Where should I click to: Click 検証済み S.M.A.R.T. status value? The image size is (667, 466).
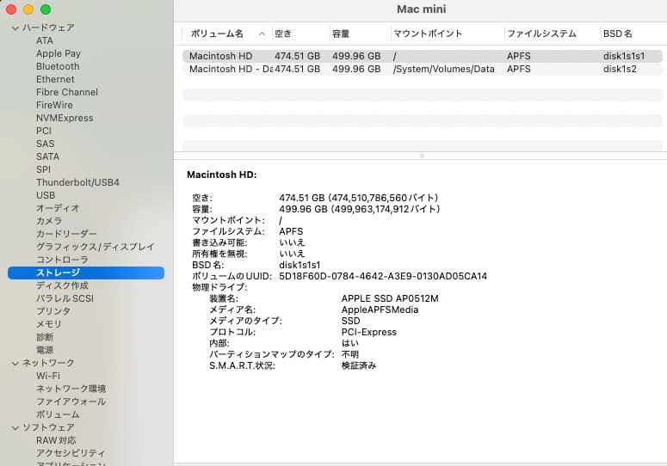pos(359,365)
